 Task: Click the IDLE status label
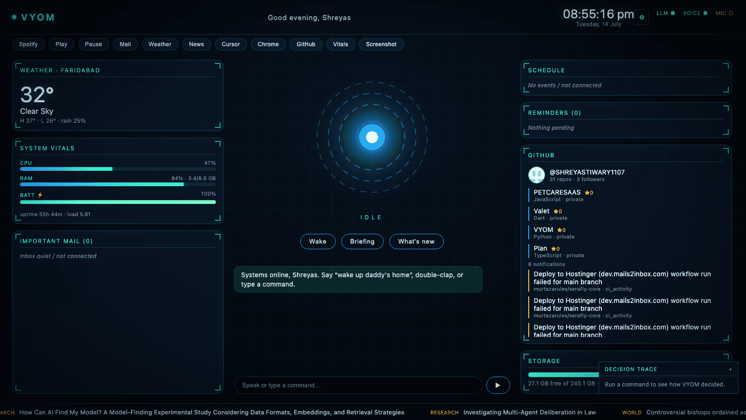pos(371,217)
